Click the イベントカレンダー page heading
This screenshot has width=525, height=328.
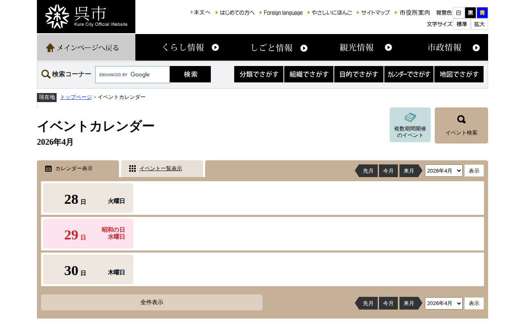96,126
